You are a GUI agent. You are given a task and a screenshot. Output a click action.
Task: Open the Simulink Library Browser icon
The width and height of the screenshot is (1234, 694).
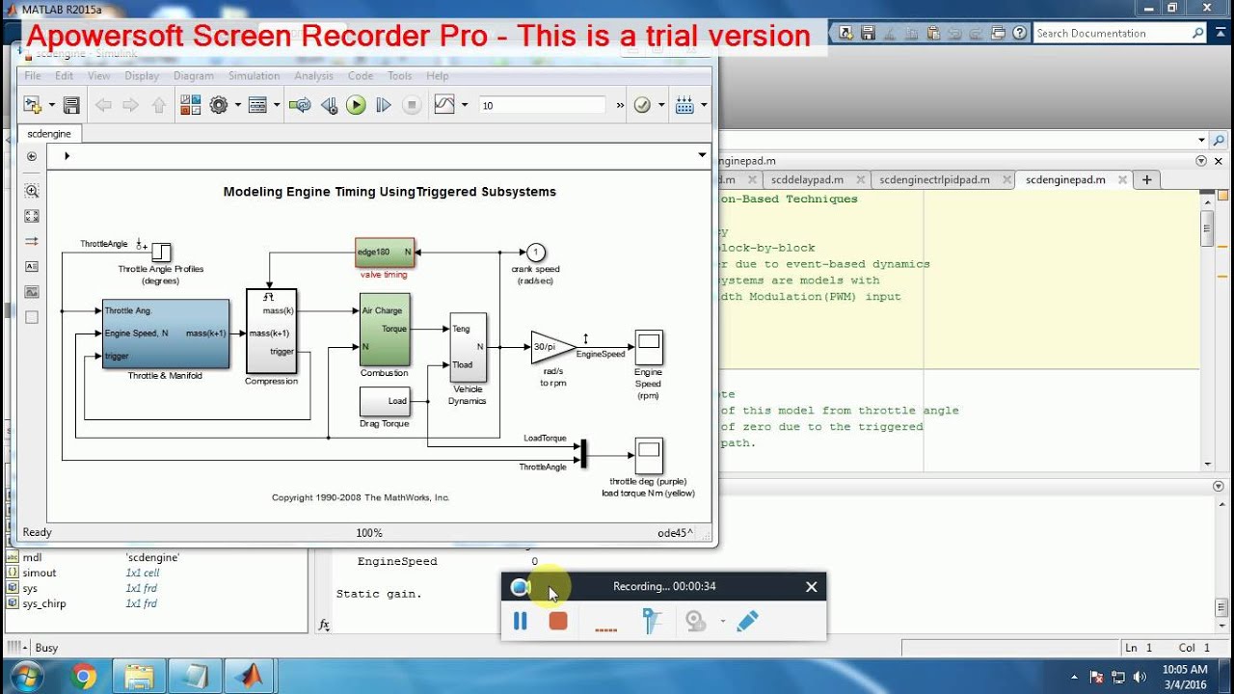(190, 105)
